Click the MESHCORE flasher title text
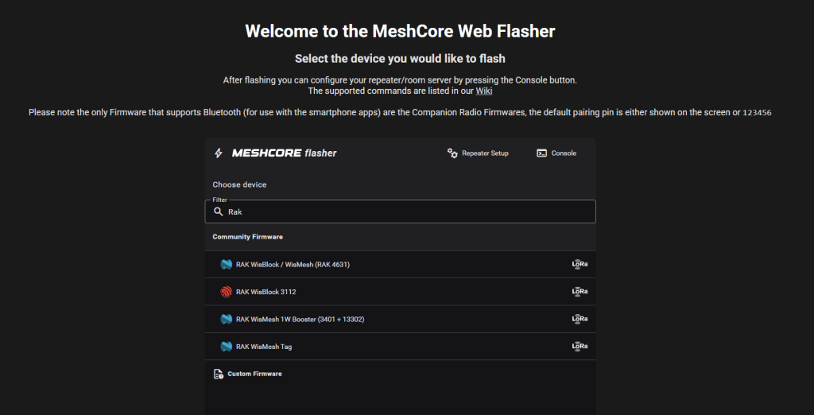This screenshot has height=415, width=814. click(x=284, y=153)
